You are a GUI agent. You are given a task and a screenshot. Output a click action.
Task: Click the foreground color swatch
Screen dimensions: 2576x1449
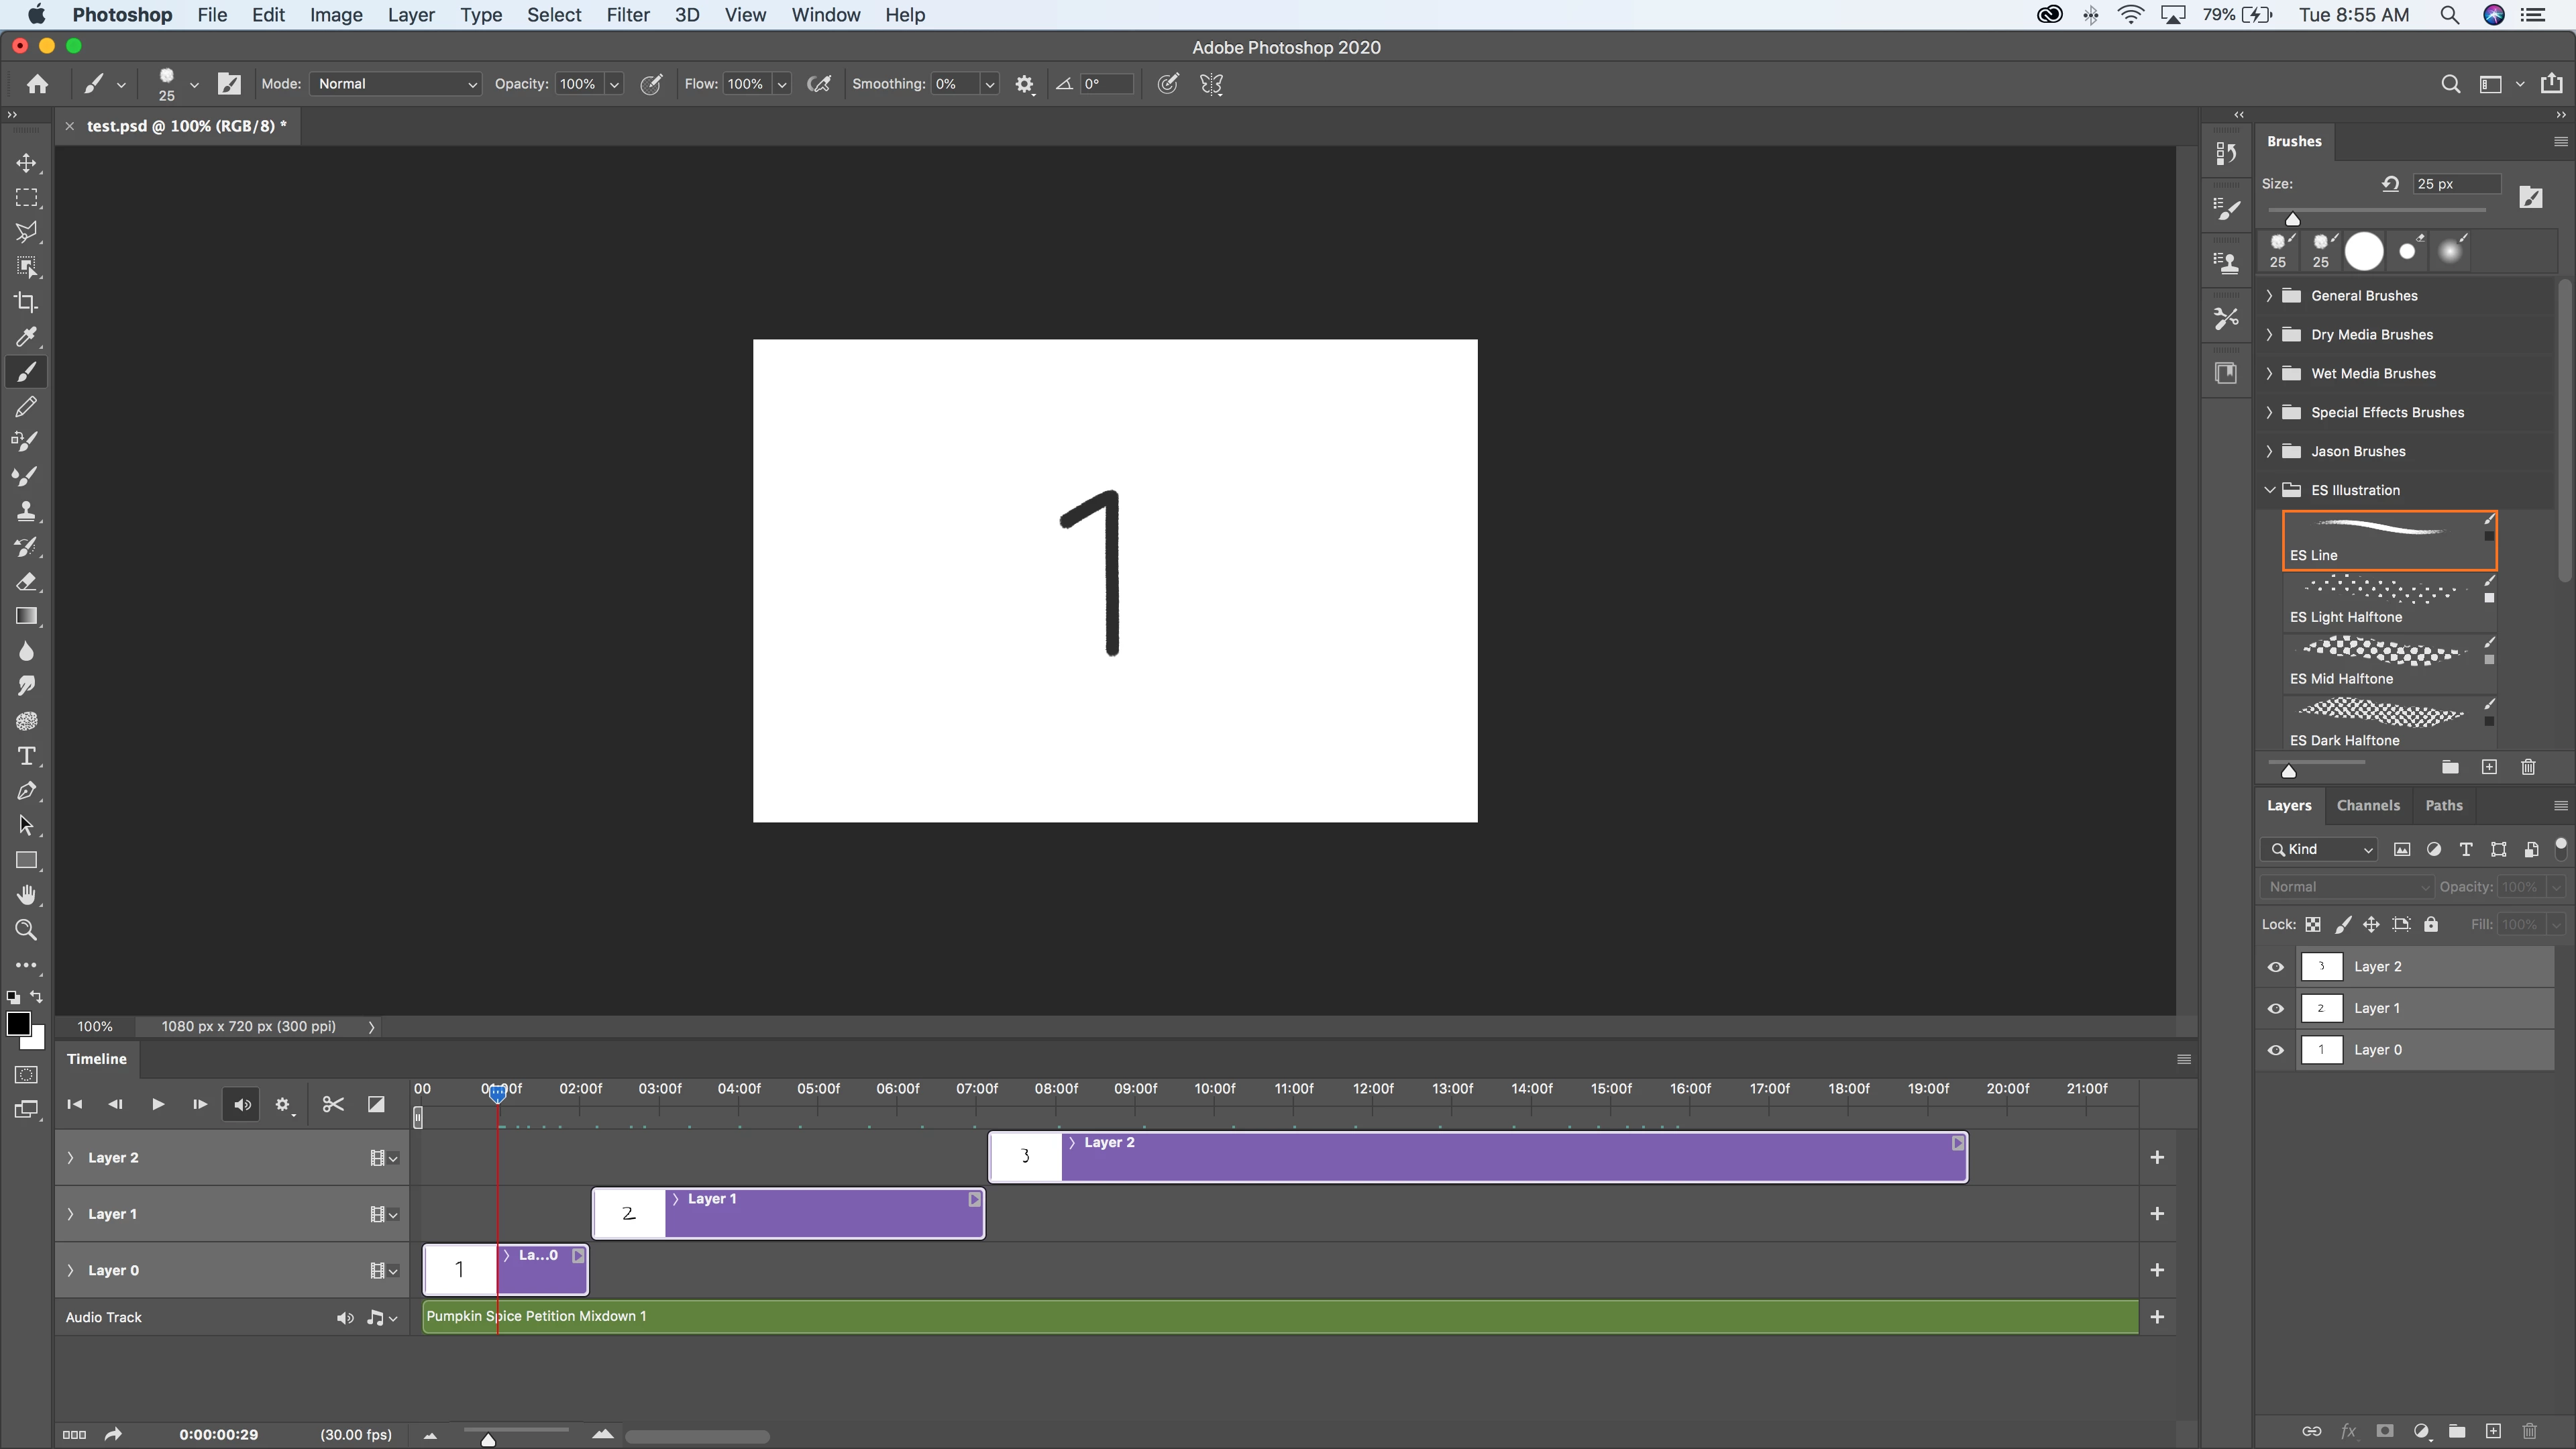[17, 1023]
